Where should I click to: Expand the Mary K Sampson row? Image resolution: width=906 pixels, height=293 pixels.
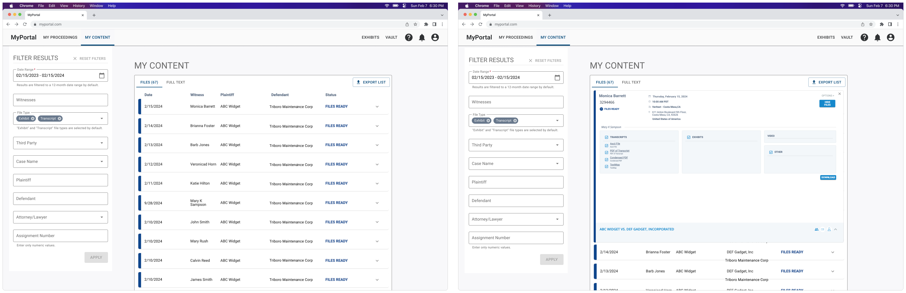point(377,203)
